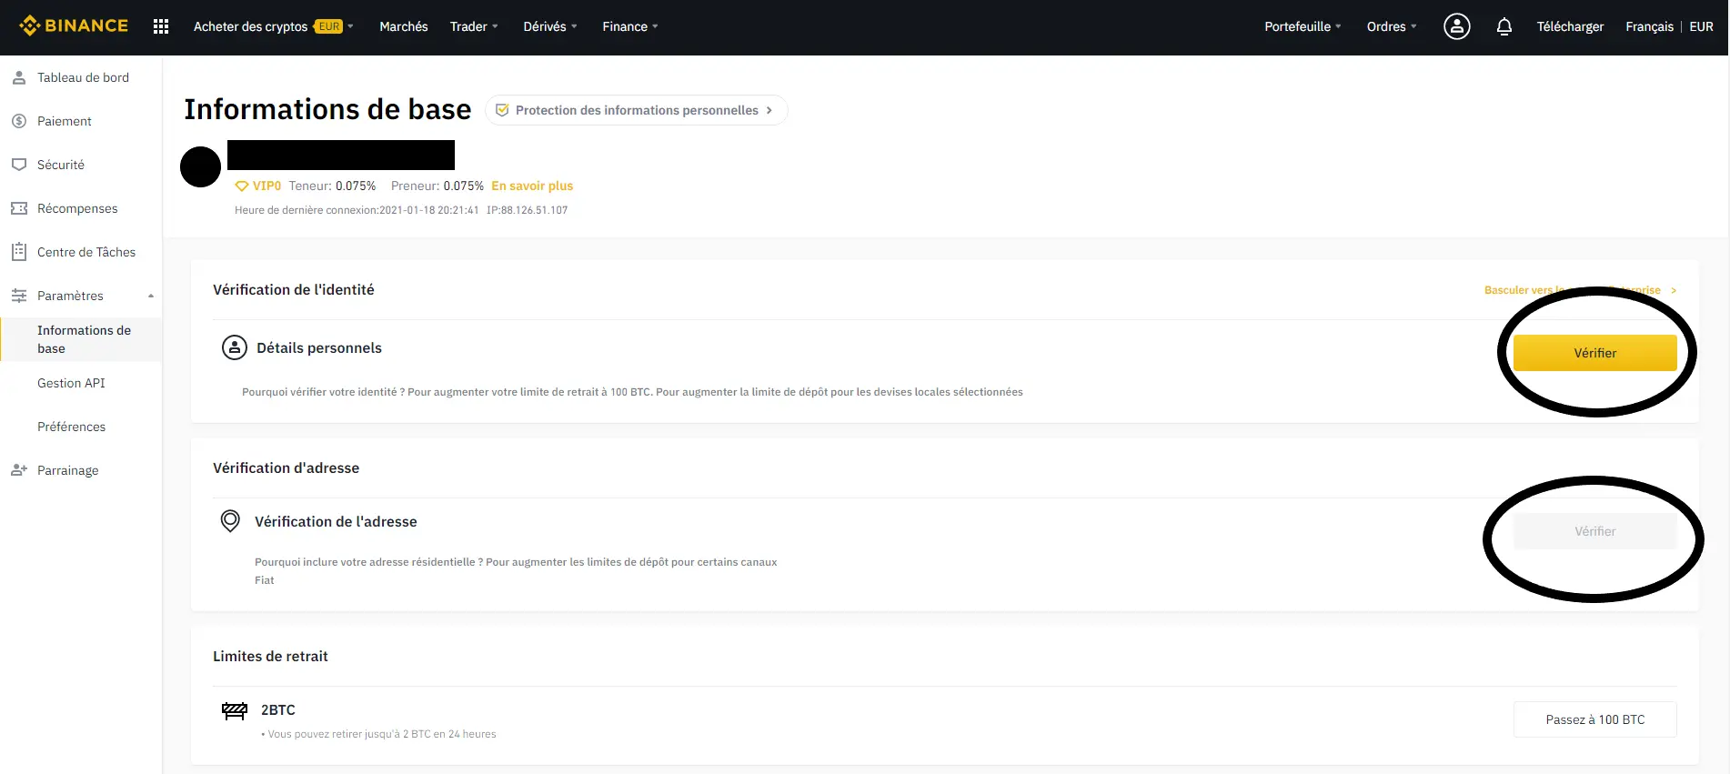The width and height of the screenshot is (1730, 774).
Task: Open the apps grid menu icon
Action: click(161, 26)
